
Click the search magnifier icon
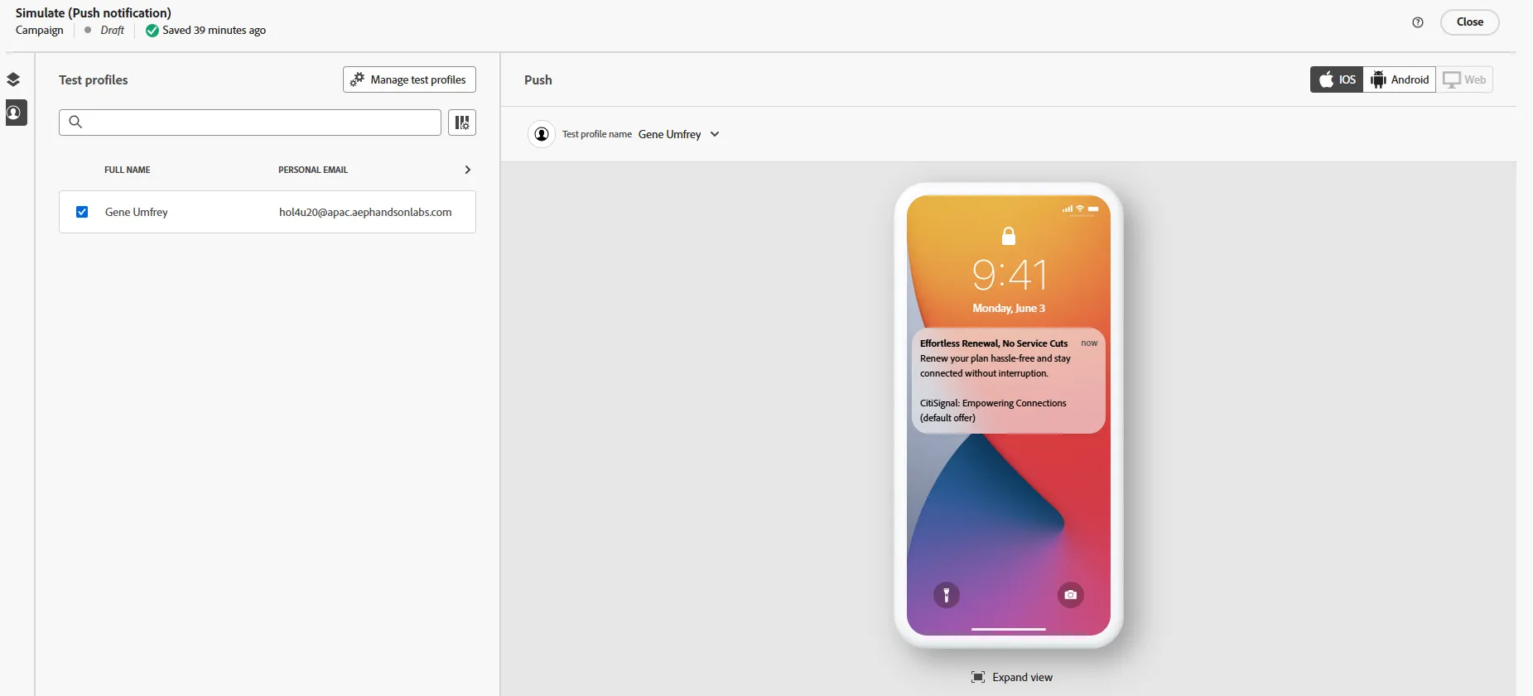click(75, 122)
